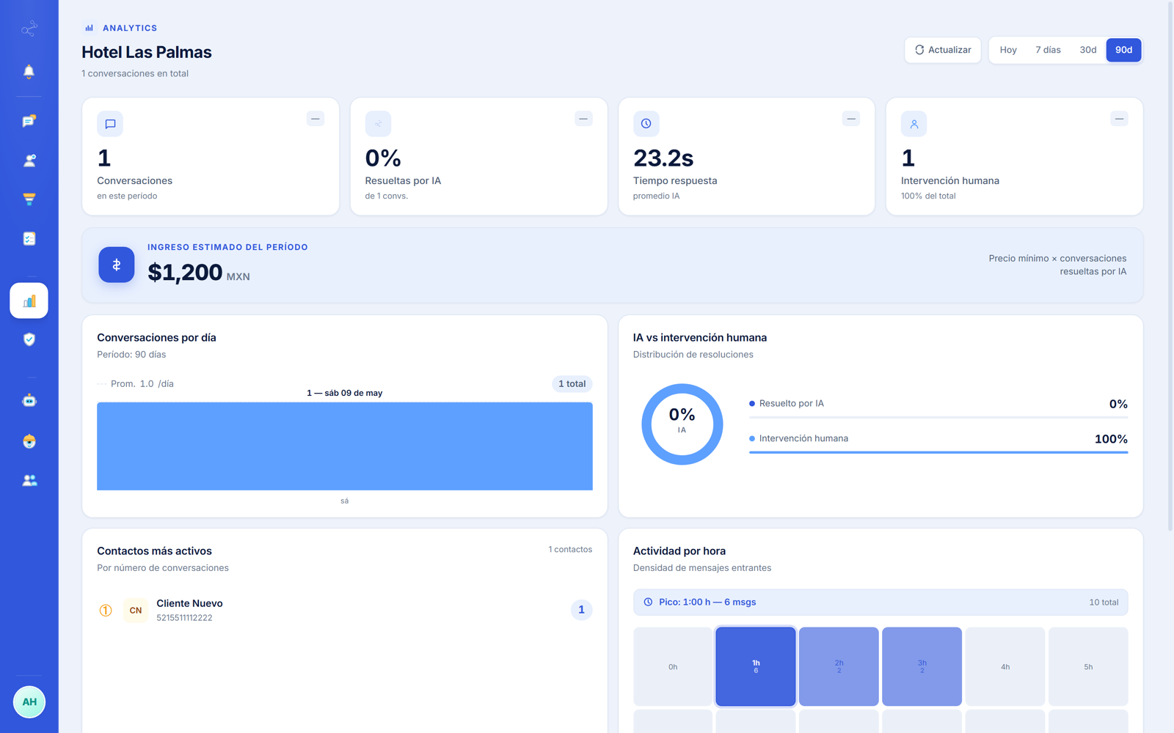Screen dimensions: 1174x733
Task: Open the AH user avatar
Action: [x=29, y=702]
